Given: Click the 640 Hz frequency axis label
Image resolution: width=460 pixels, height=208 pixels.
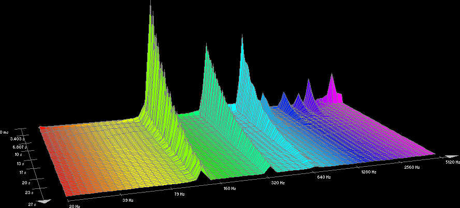Looking at the screenshot, I should pyautogui.click(x=324, y=178).
